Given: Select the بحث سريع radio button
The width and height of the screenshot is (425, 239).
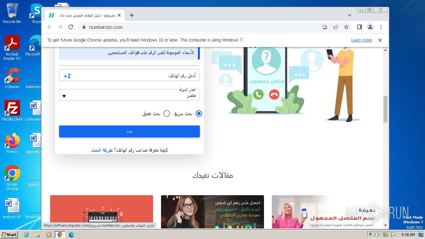Looking at the screenshot, I should [199, 114].
